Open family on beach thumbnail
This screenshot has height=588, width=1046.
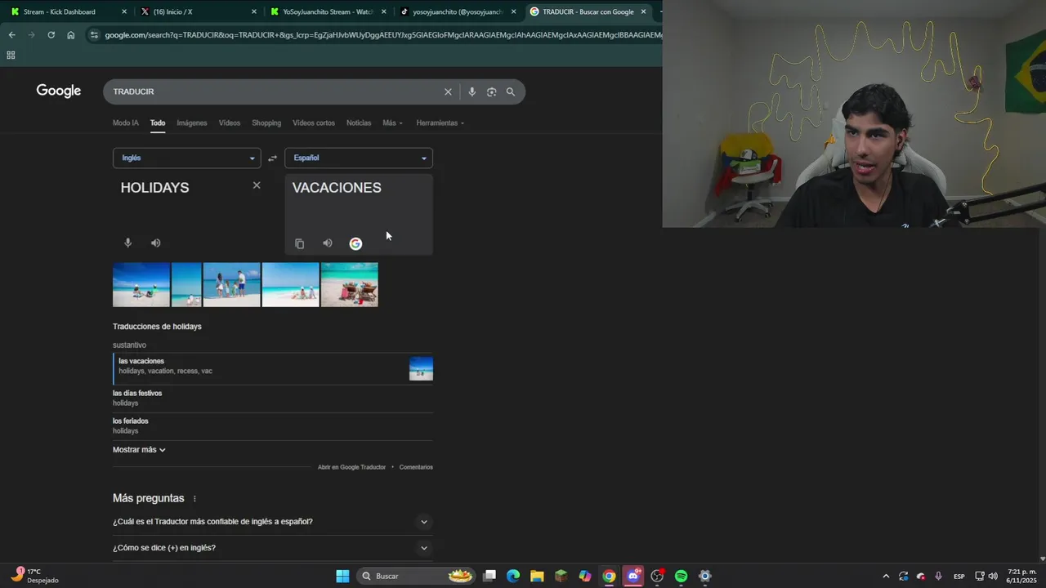231,285
